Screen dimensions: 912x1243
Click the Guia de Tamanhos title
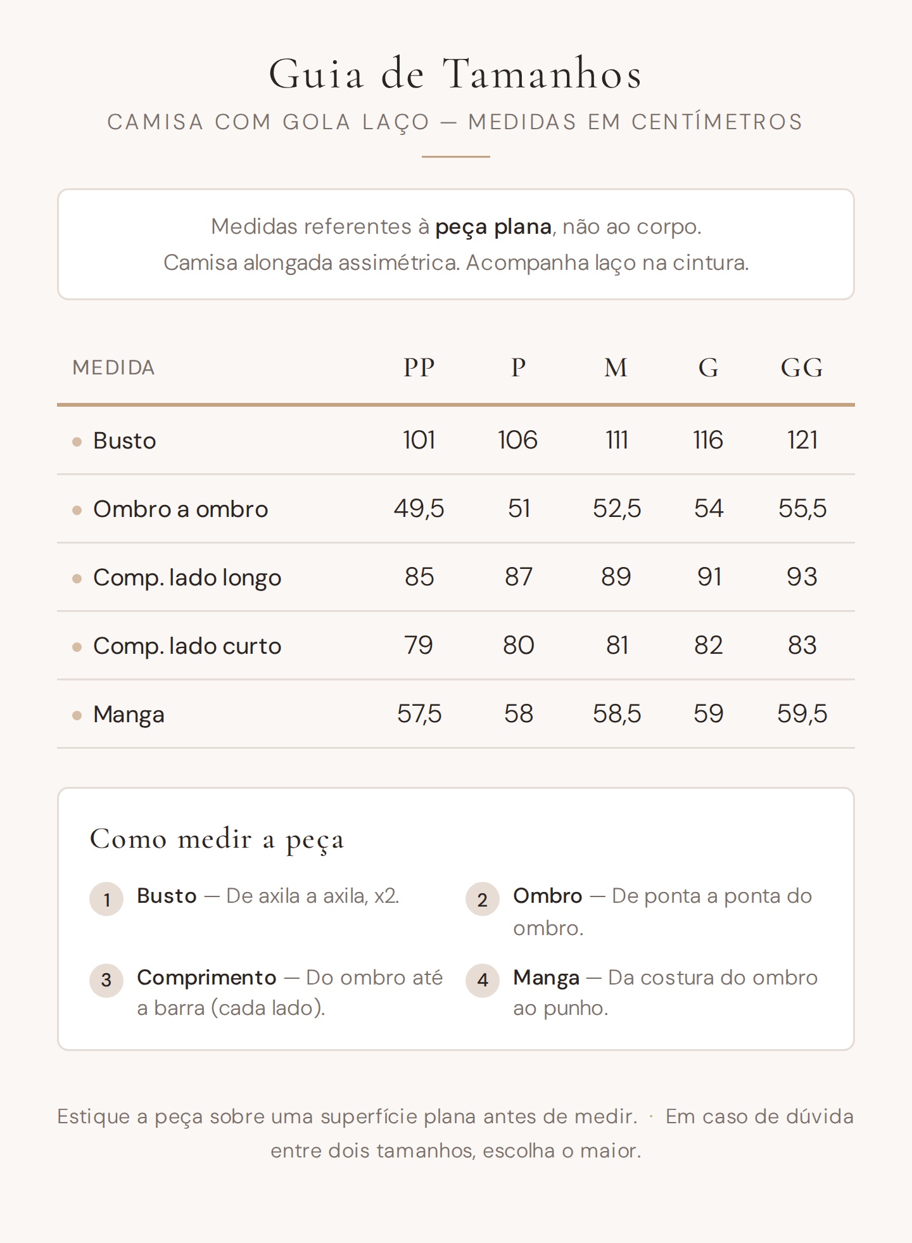(456, 74)
